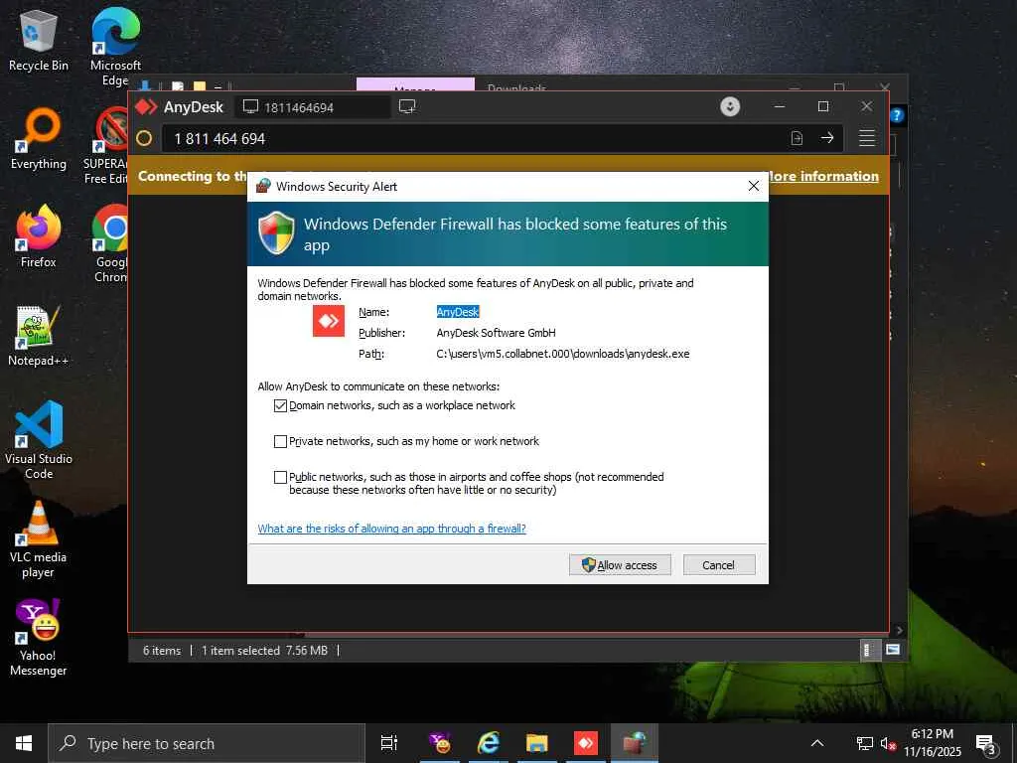Open Google Chrome desktop shortcut

pos(111,243)
